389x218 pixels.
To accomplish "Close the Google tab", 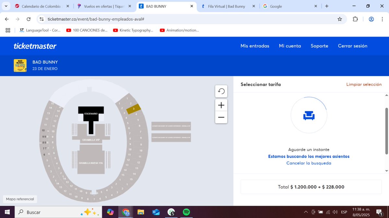I will (x=316, y=6).
